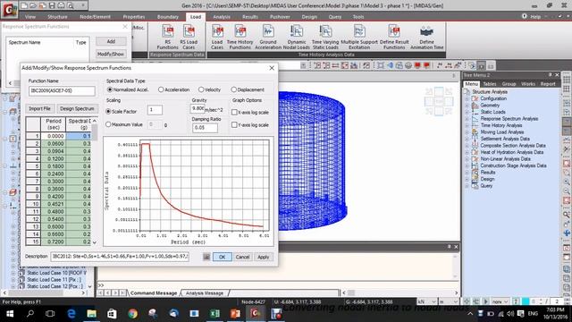Open Time Varying Static Loads tool

tap(325, 37)
